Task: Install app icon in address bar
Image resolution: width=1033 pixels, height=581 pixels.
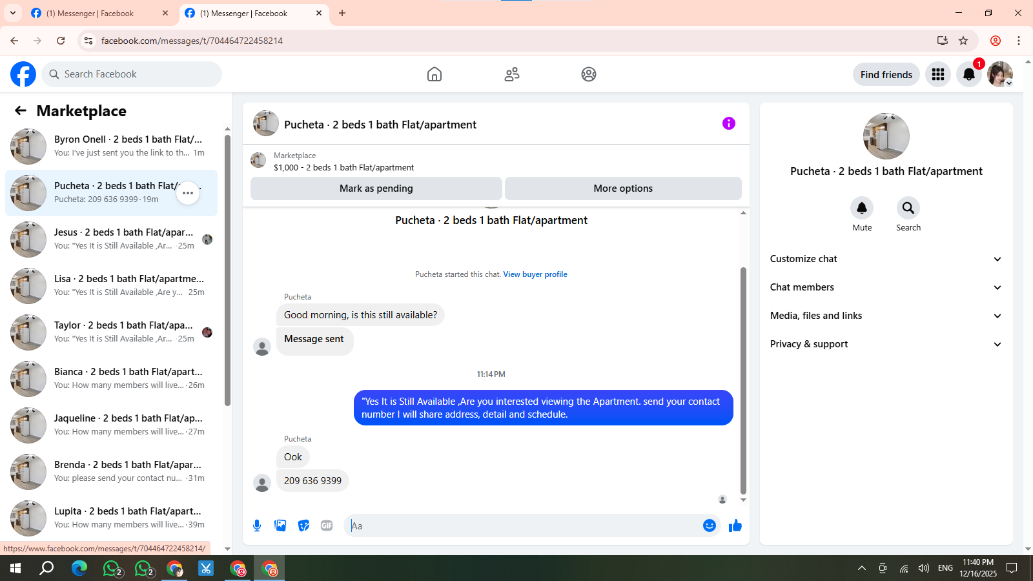Action: click(943, 41)
